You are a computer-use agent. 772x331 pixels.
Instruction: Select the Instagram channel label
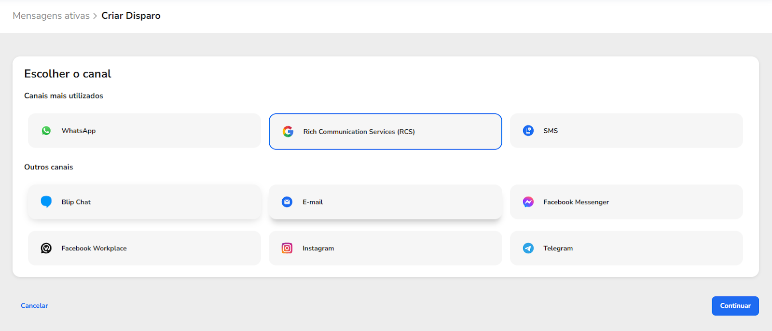pyautogui.click(x=318, y=248)
